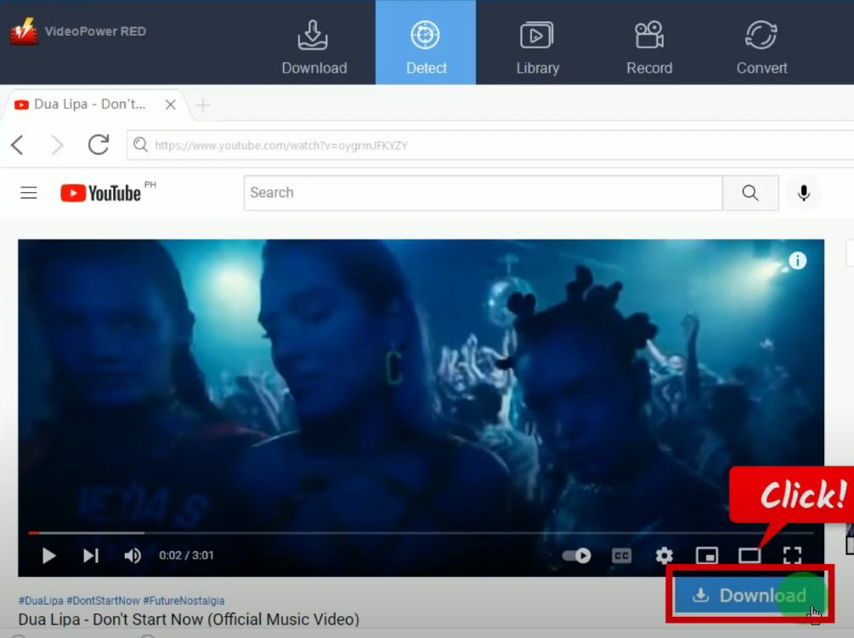The height and width of the screenshot is (638, 854).
Task: Enter miniplayer mode on the video
Action: (707, 555)
